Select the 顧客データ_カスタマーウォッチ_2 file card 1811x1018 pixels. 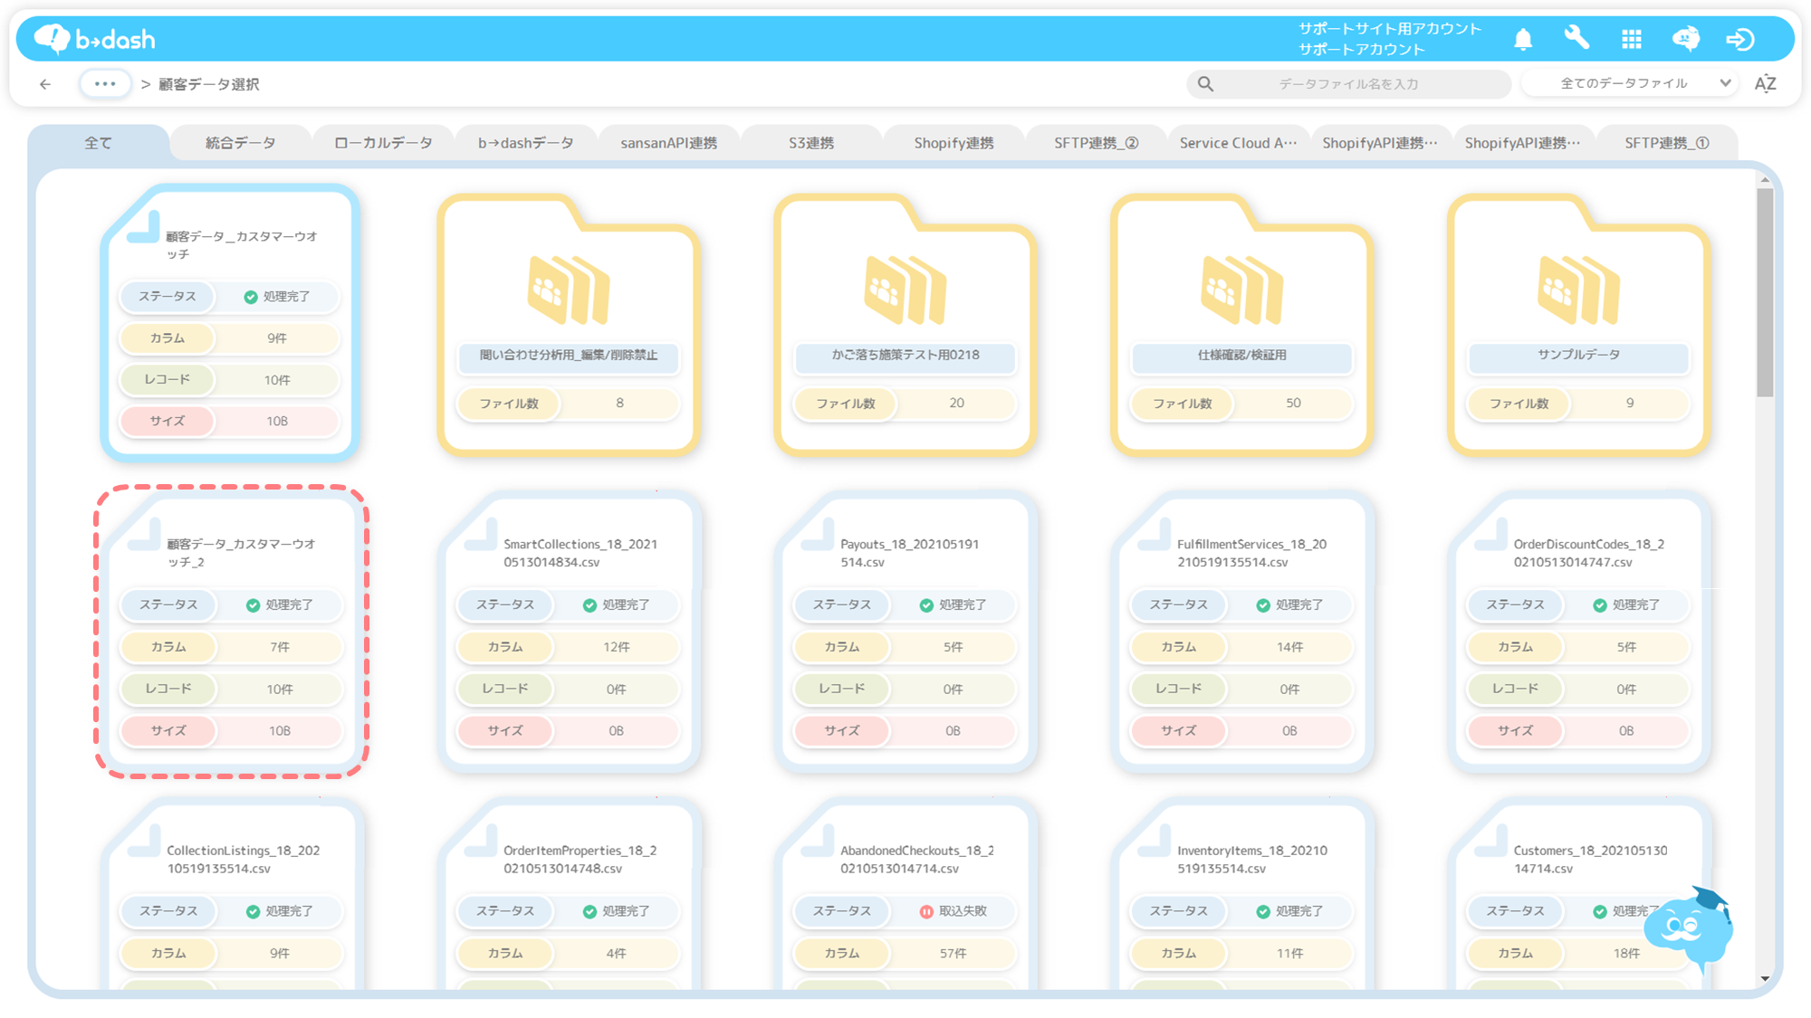(232, 632)
